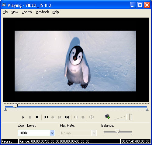
Task: Open the Playback menu
Action: (42, 12)
